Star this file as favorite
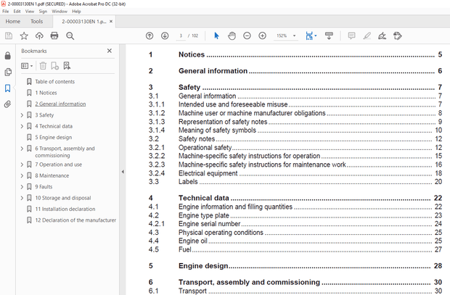The height and width of the screenshot is (295, 450). 24,36
